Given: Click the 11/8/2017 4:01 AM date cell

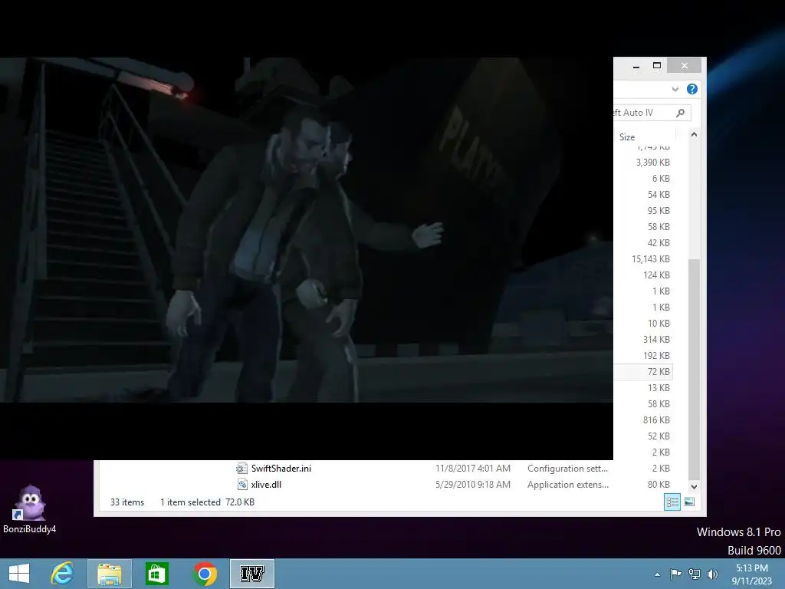Looking at the screenshot, I should click(x=472, y=469).
